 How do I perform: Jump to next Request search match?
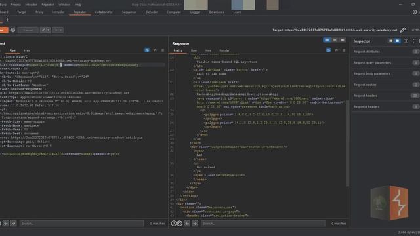[13, 223]
